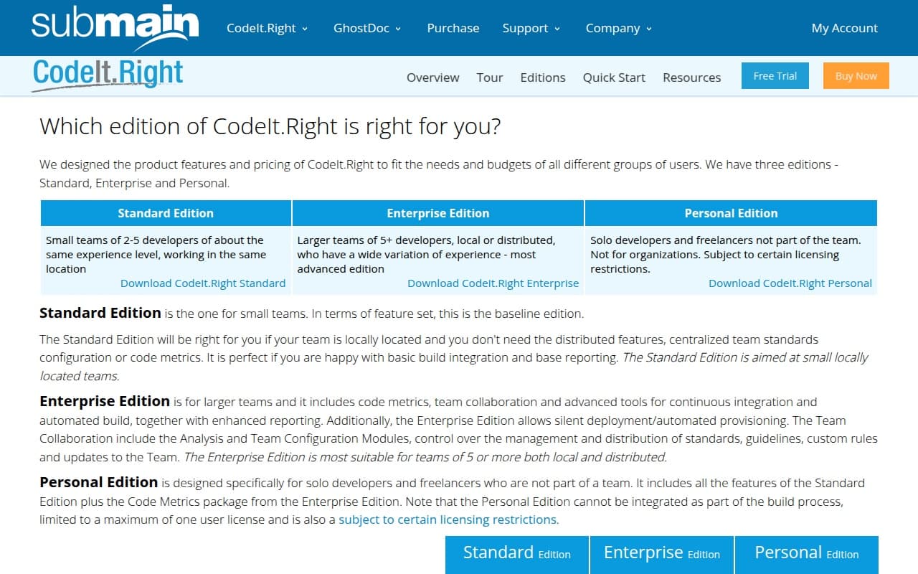This screenshot has height=574, width=918.
Task: Open the Resources section
Action: coord(691,77)
